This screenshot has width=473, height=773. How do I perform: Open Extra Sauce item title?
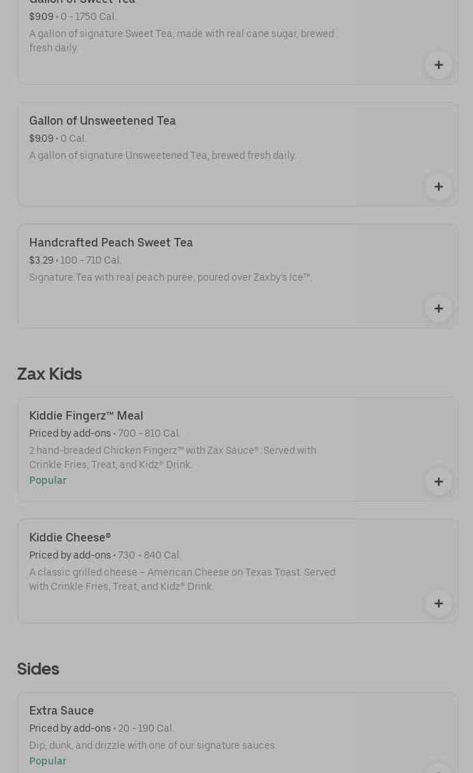pyautogui.click(x=61, y=711)
